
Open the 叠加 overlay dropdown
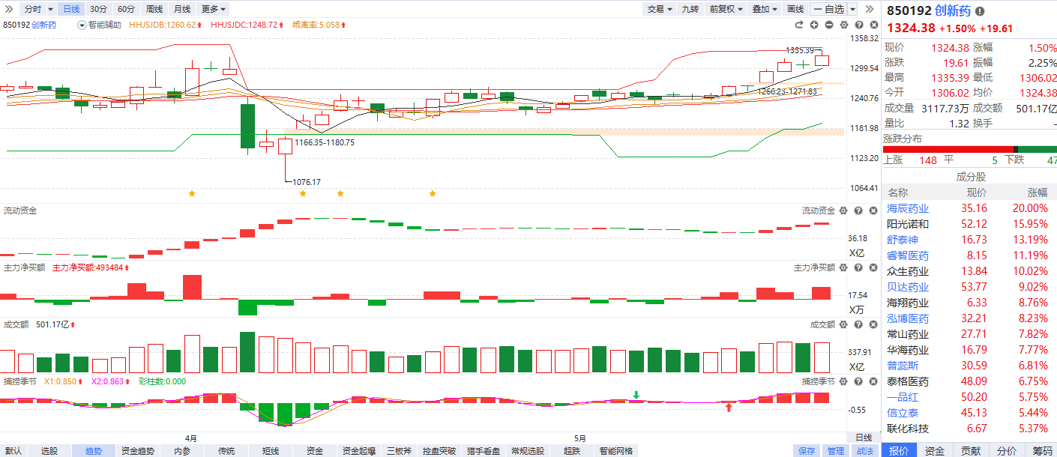[x=764, y=9]
